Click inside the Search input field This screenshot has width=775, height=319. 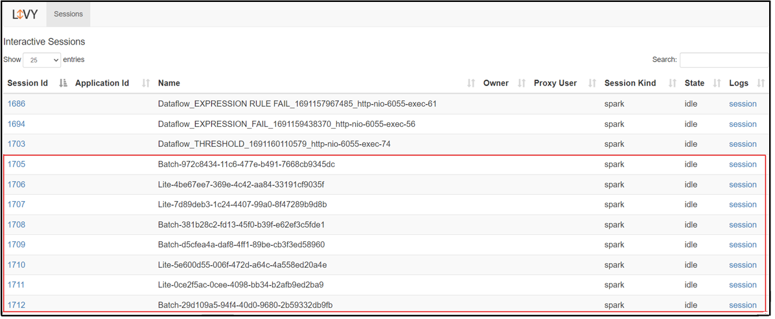tap(724, 60)
